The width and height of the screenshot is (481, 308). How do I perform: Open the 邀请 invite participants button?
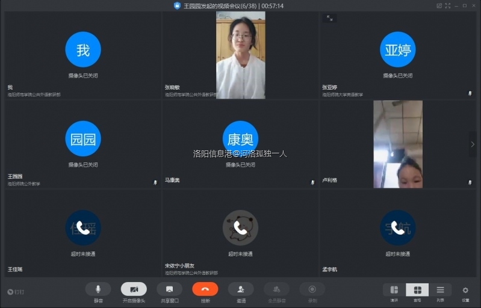(241, 289)
